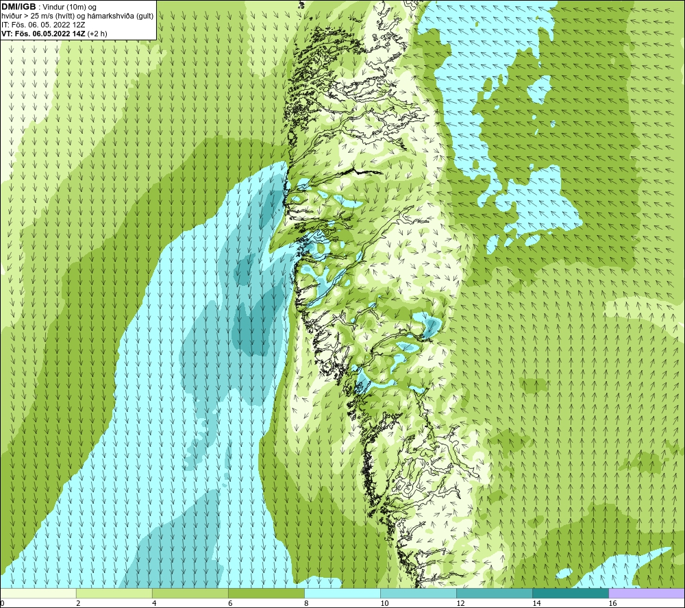
Task: Click the scale label '2'
Action: click(78, 604)
